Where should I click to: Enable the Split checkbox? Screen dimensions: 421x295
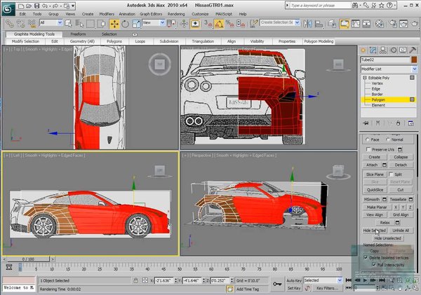click(x=391, y=174)
